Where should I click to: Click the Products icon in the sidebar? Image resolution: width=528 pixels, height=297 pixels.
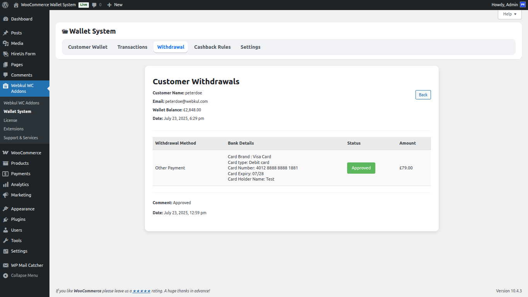(x=5, y=163)
